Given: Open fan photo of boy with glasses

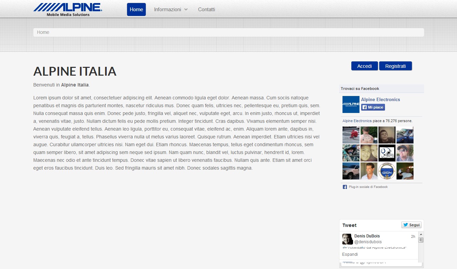Looking at the screenshot, I should click(x=387, y=135).
